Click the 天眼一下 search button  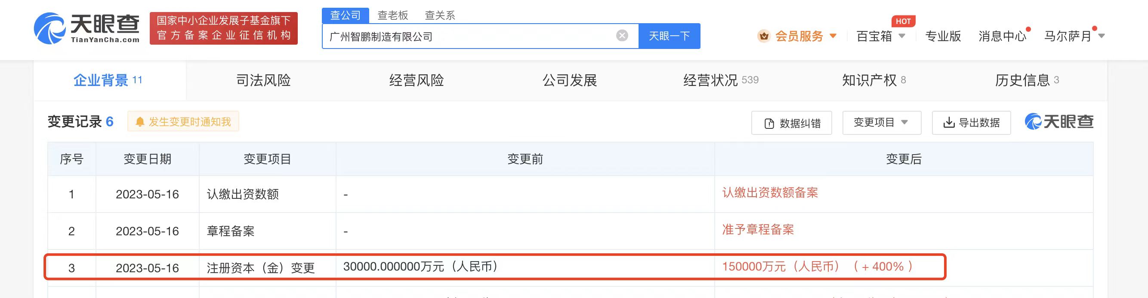pyautogui.click(x=669, y=36)
